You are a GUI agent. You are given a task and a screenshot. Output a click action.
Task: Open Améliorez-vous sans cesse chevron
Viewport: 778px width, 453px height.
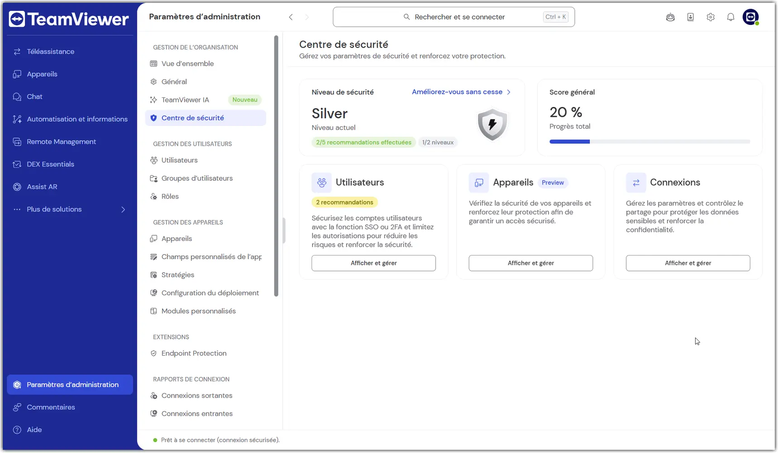[x=509, y=92]
